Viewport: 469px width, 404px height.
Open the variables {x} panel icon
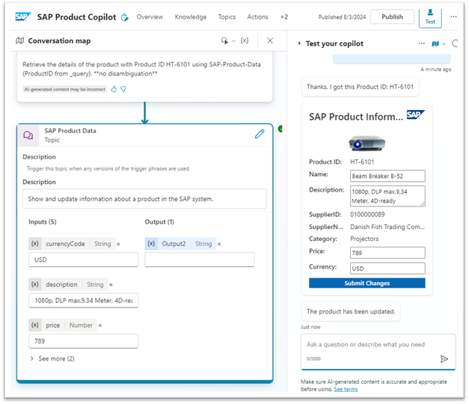coord(245,40)
